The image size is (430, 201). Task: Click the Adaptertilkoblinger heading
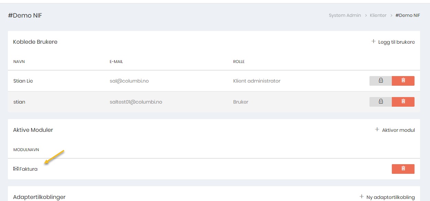pyautogui.click(x=39, y=197)
